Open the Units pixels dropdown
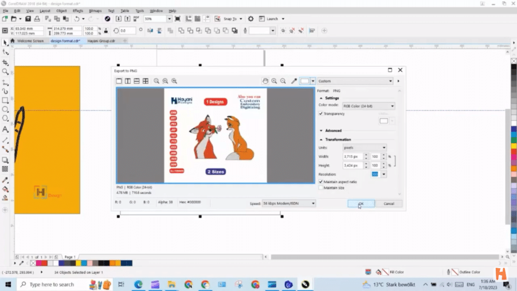The height and width of the screenshot is (291, 517). pyautogui.click(x=365, y=148)
